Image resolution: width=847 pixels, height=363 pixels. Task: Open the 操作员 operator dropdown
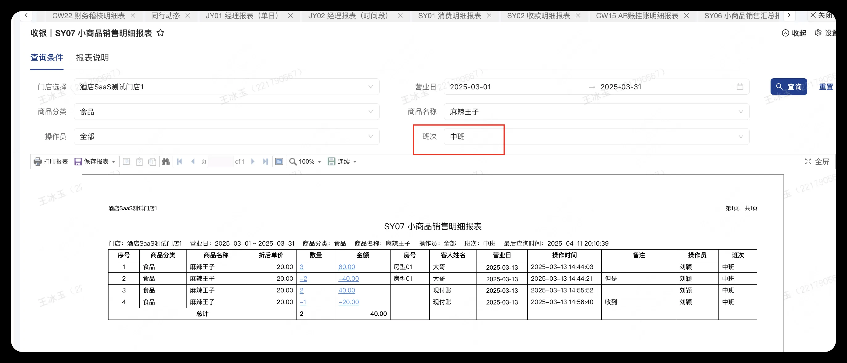(x=227, y=137)
